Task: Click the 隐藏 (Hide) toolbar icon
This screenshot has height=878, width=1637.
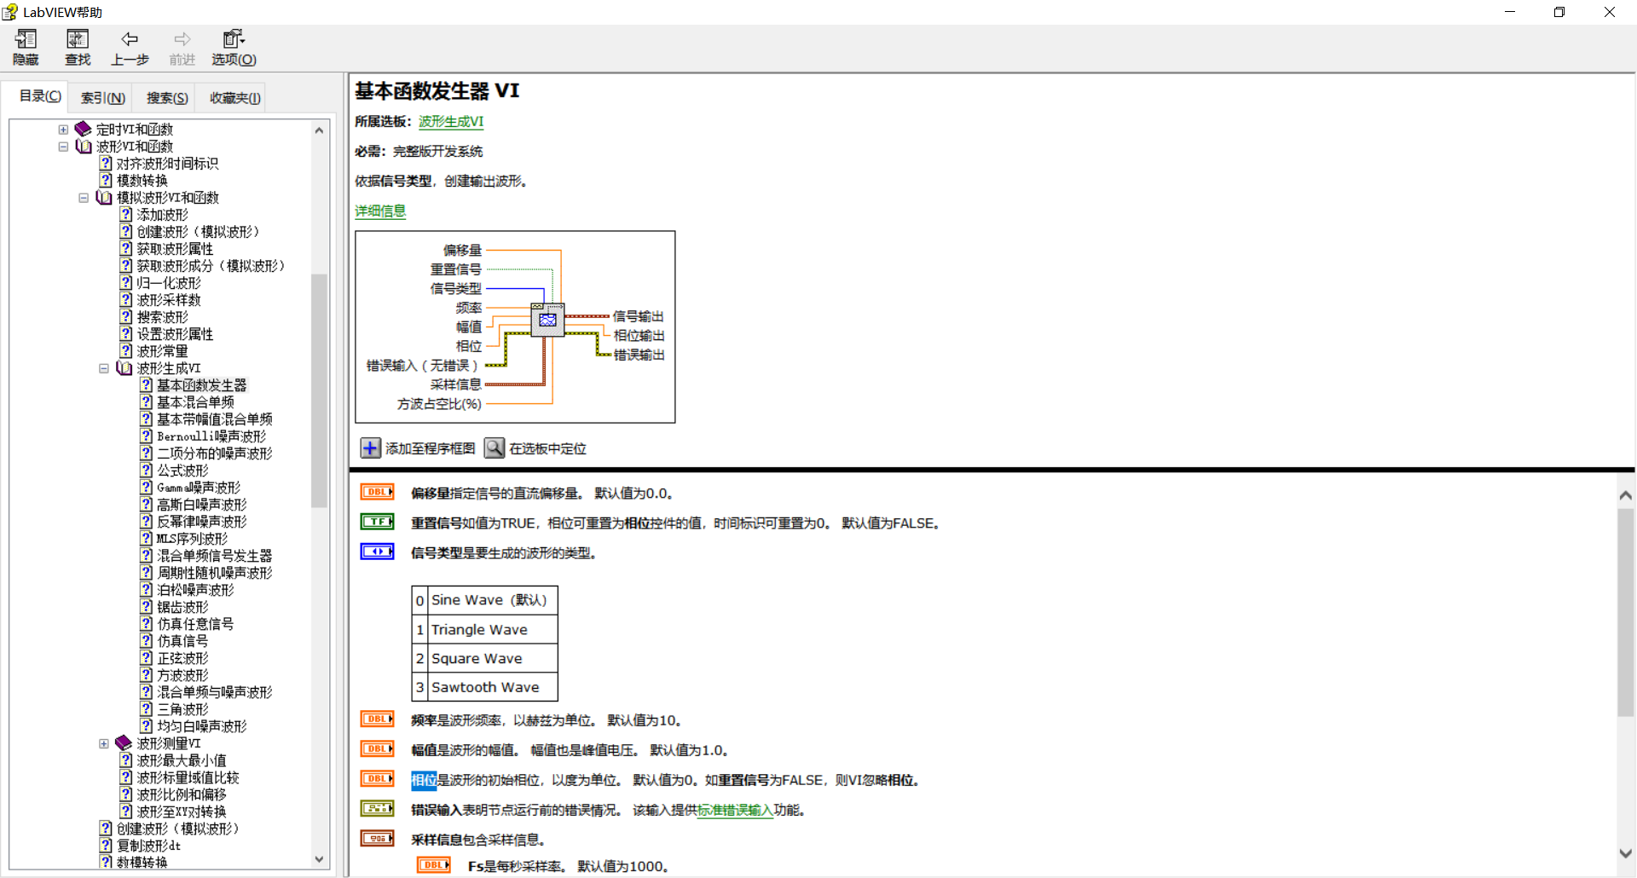Action: pyautogui.click(x=26, y=39)
